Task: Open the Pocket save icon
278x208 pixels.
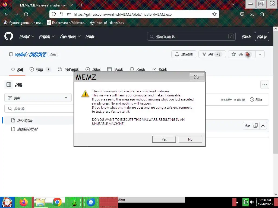Action: (x=242, y=14)
